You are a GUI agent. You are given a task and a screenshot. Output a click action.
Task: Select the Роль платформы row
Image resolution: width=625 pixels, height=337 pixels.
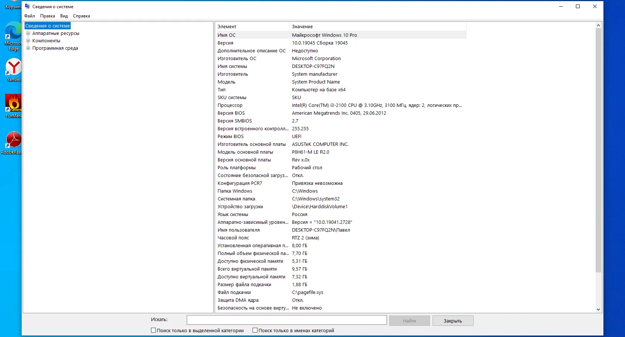coord(341,168)
